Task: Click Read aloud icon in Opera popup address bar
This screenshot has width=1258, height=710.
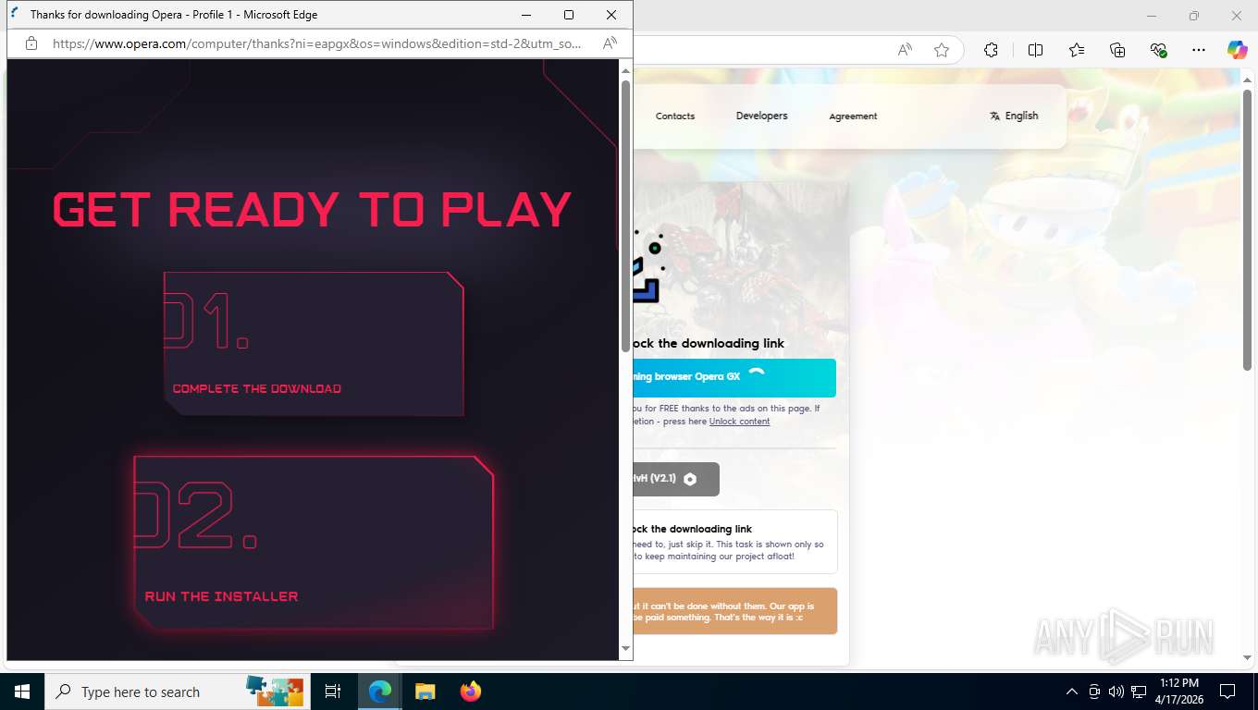Action: 610,43
